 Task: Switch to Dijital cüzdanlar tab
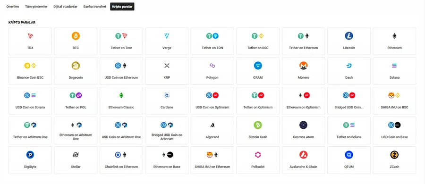coord(65,7)
